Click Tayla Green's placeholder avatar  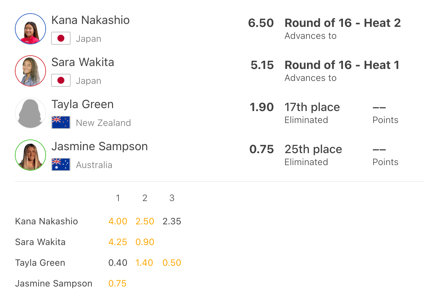pyautogui.click(x=30, y=113)
